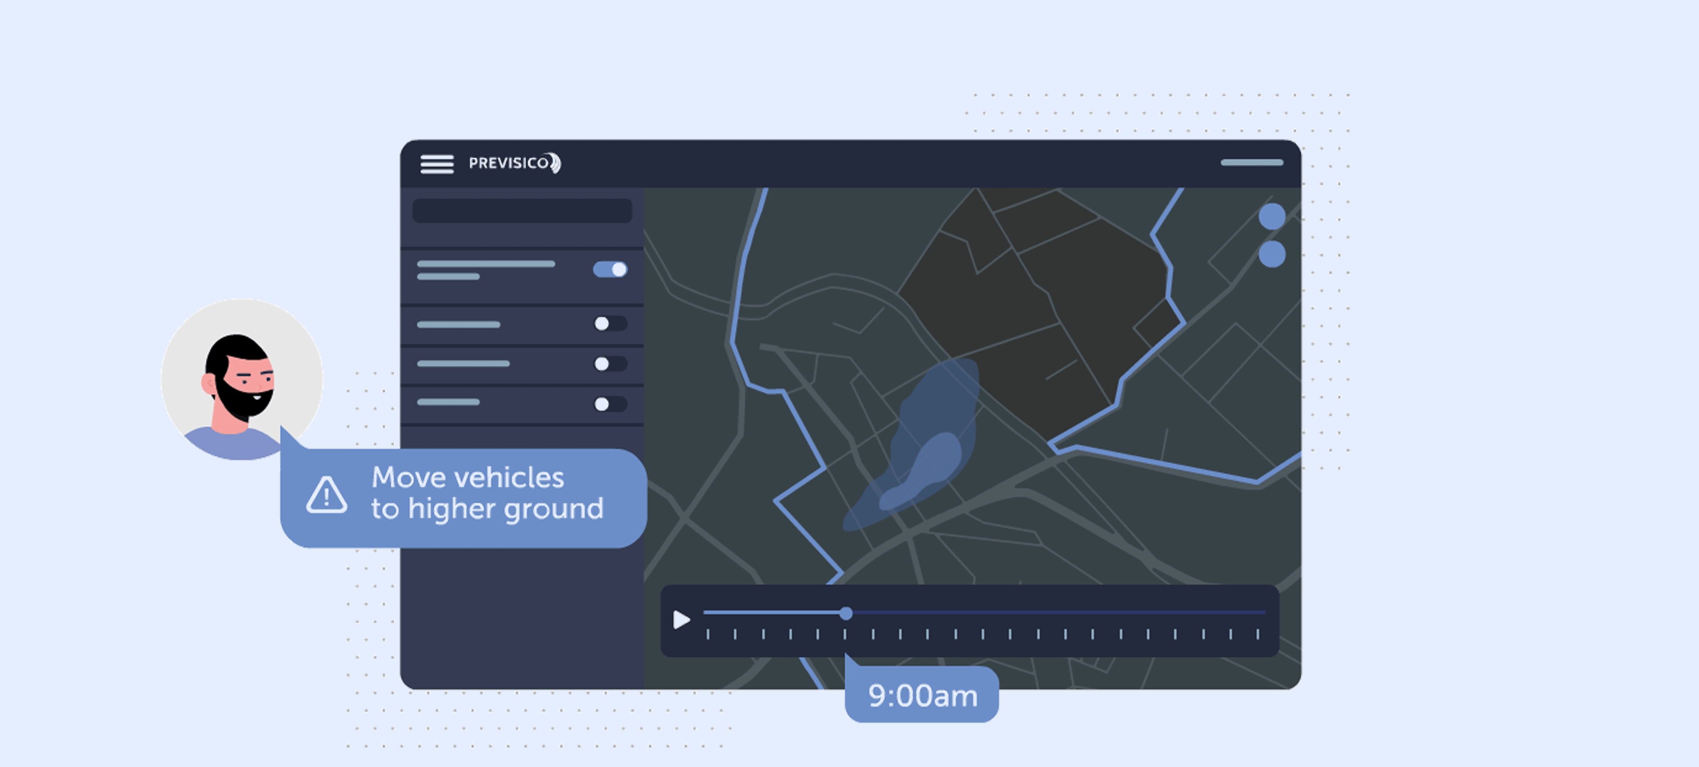1699x767 pixels.
Task: Enable the third layer toggle
Action: tap(610, 363)
